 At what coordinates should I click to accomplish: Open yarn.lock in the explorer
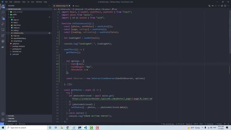16,55
